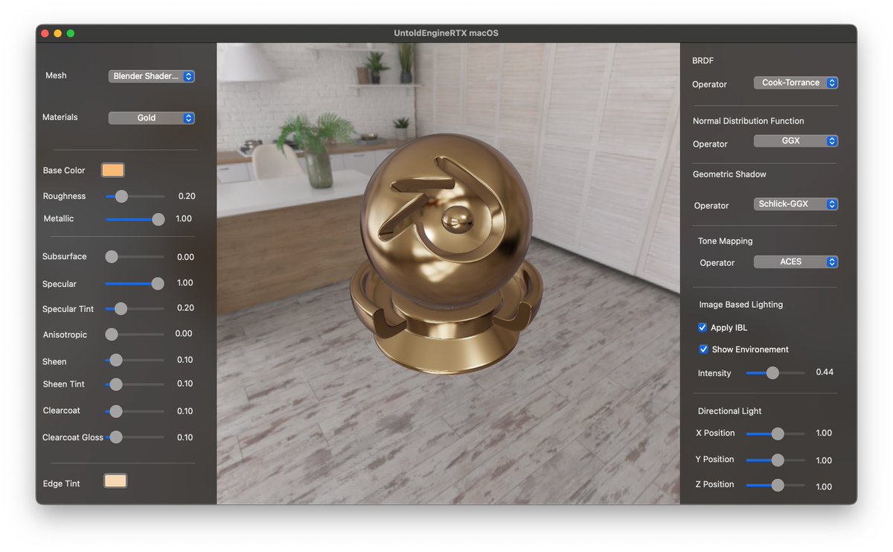Viewport: 893px width, 552px height.
Task: Open the Mesh dropdown showing Blender Shader
Action: click(x=151, y=76)
